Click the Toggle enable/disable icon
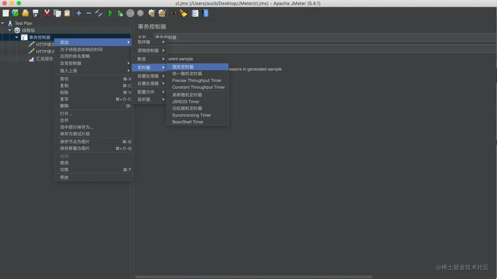Image resolution: width=497 pixels, height=279 pixels. pyautogui.click(x=99, y=13)
